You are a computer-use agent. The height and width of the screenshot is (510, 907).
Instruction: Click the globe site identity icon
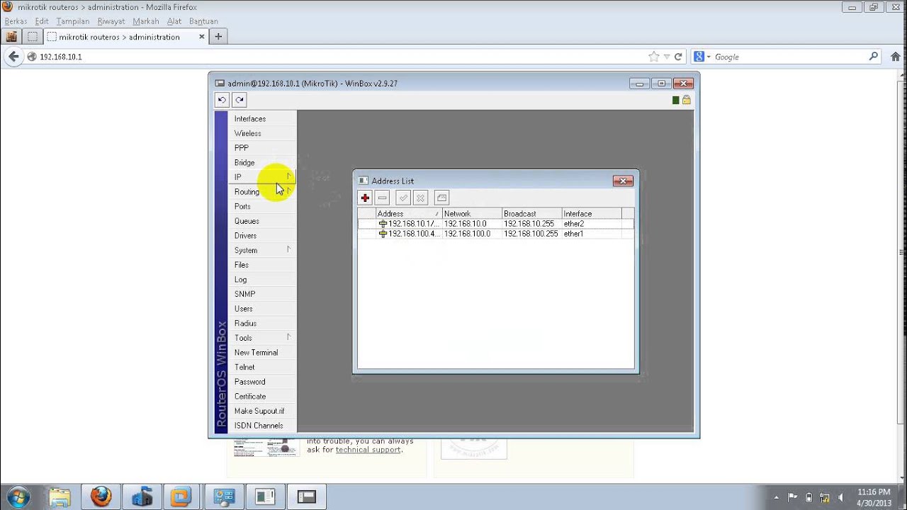tap(32, 57)
